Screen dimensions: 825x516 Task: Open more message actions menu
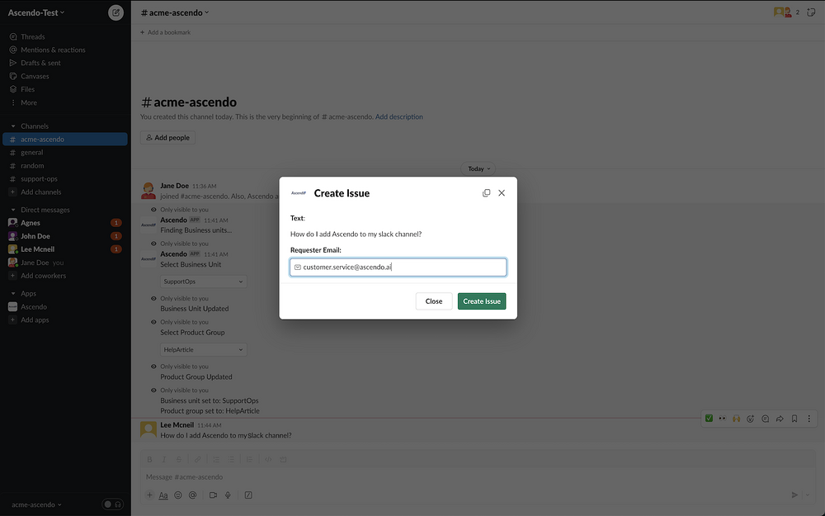point(809,419)
